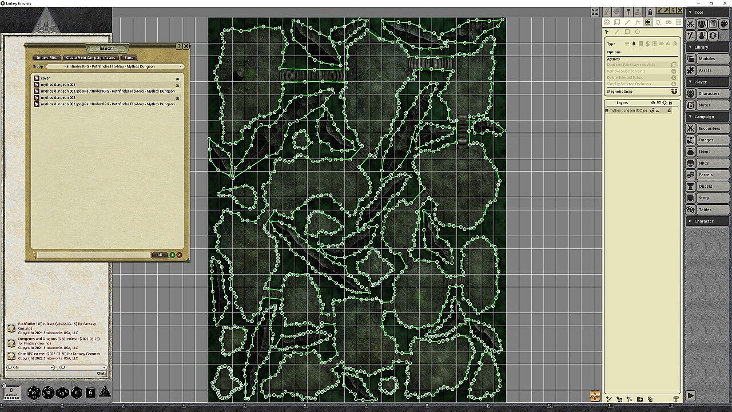Image resolution: width=732 pixels, height=412 pixels.
Task: Collapse the Player sidebar section
Action: point(709,82)
